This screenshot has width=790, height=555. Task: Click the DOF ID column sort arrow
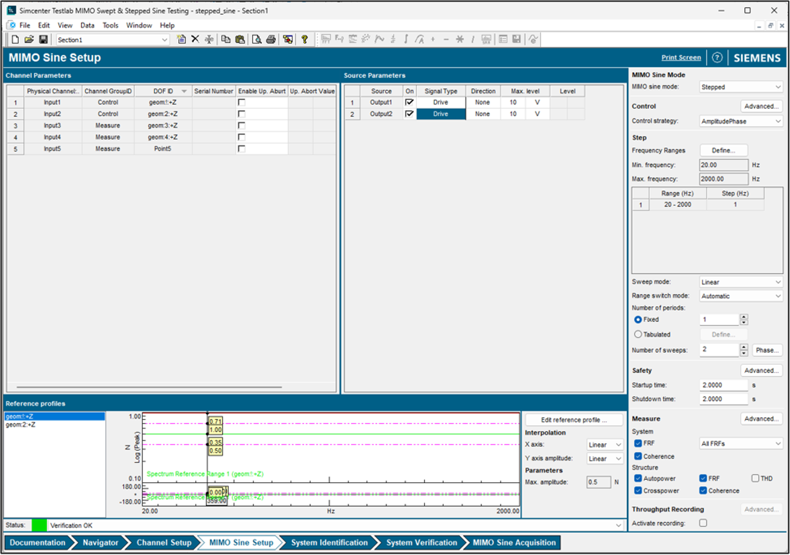[x=184, y=91]
